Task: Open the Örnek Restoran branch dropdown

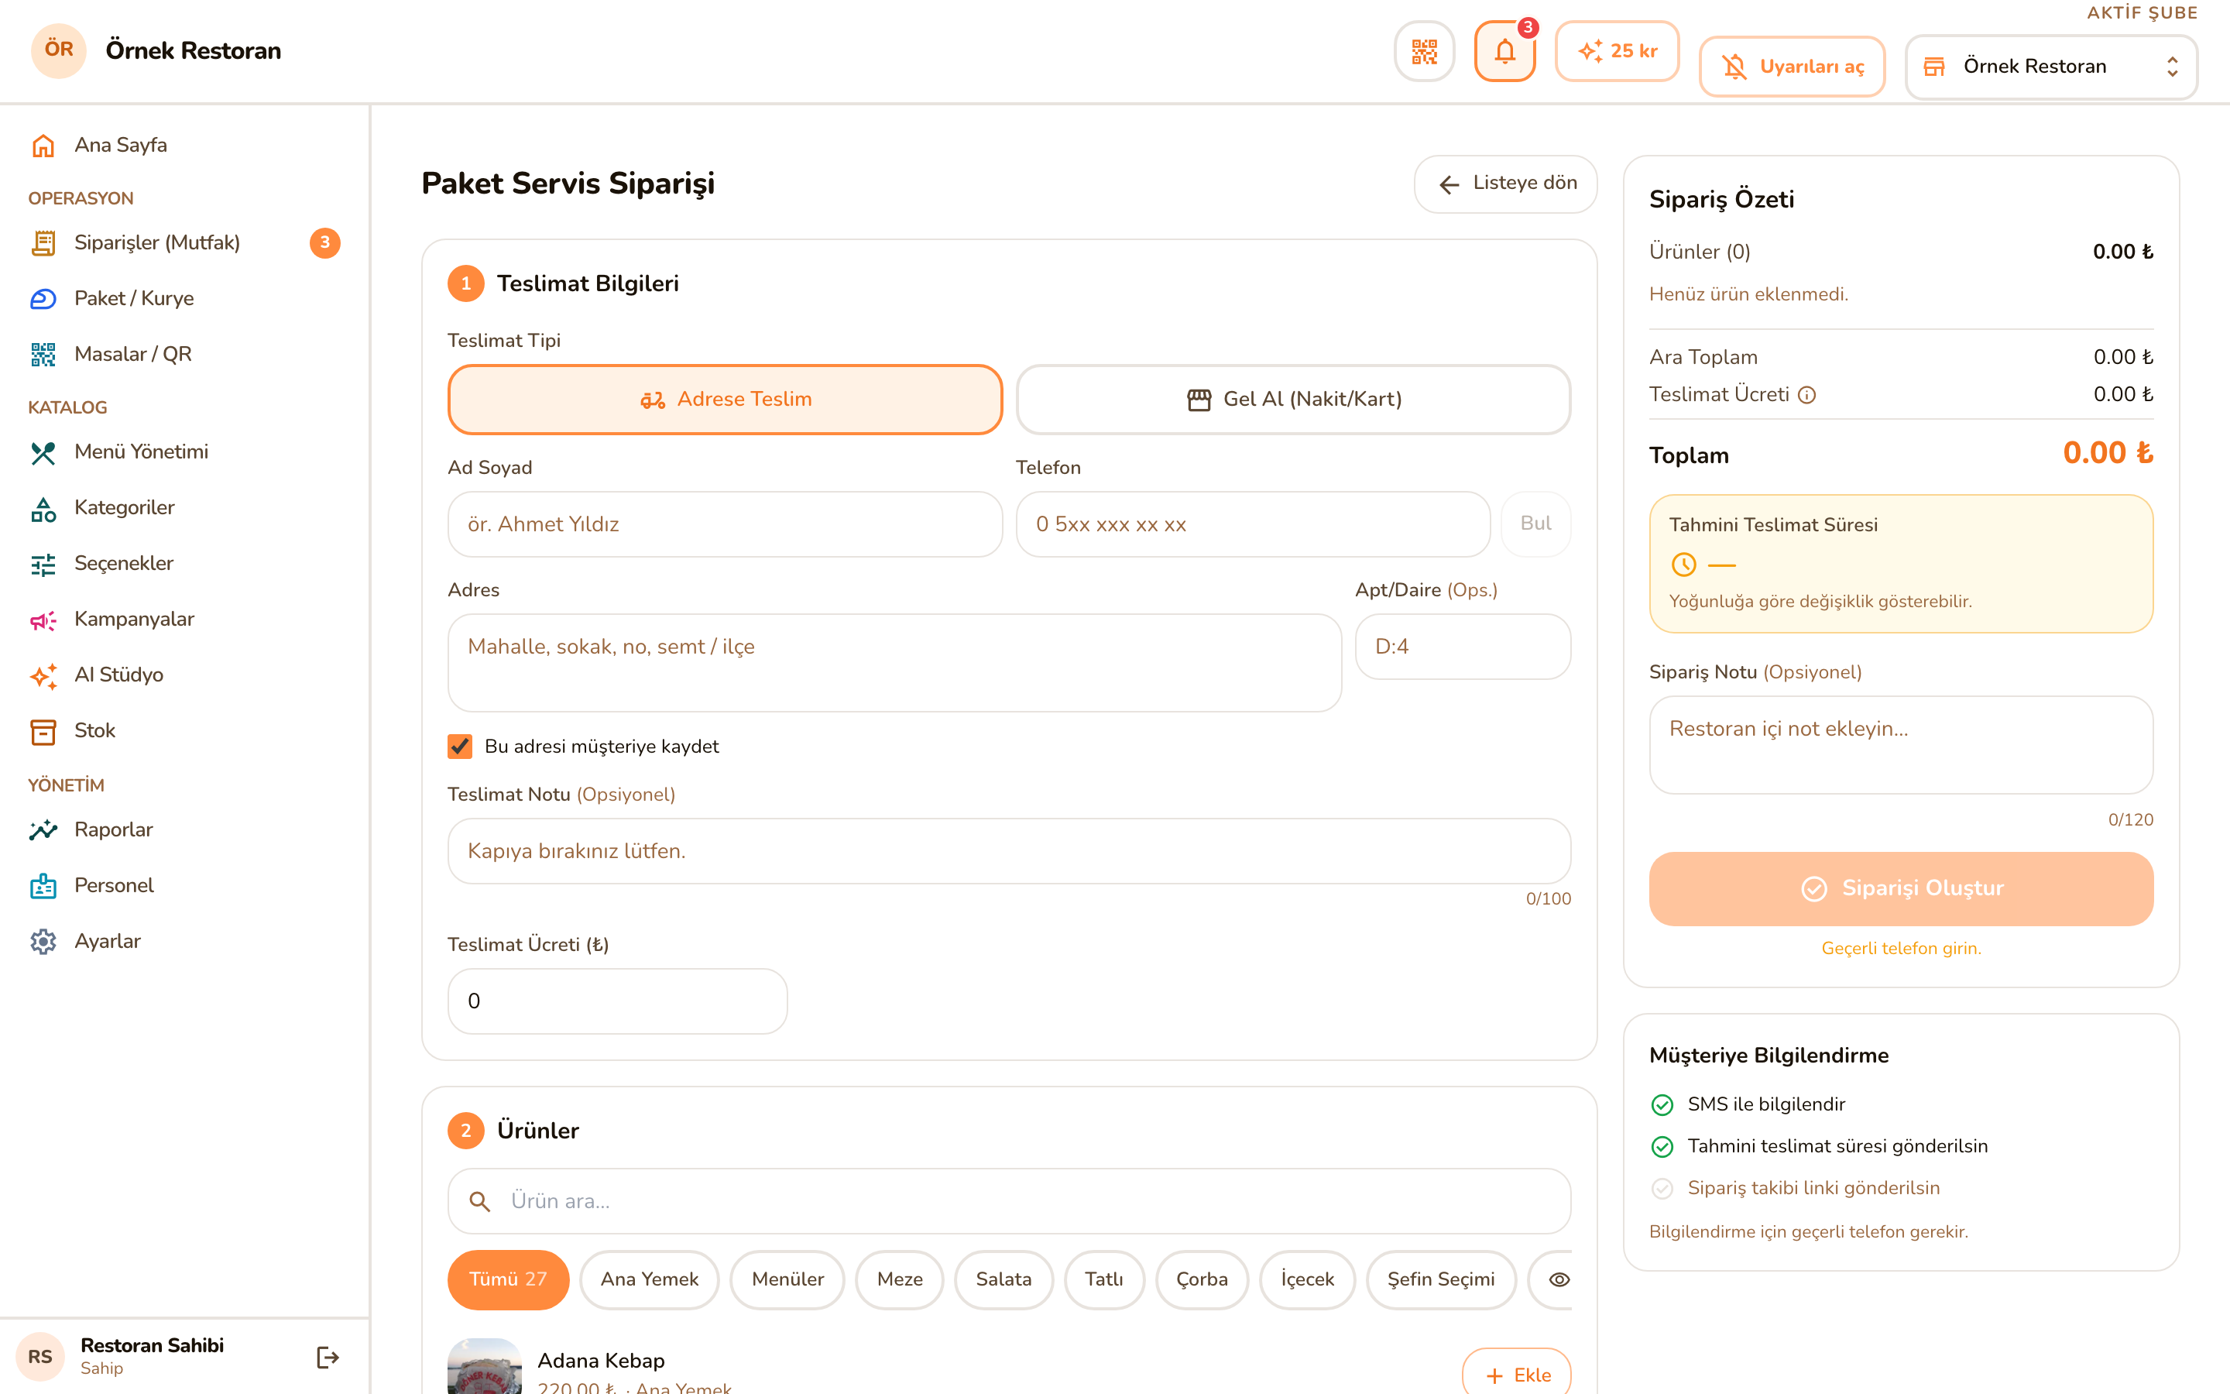Action: tap(2051, 67)
